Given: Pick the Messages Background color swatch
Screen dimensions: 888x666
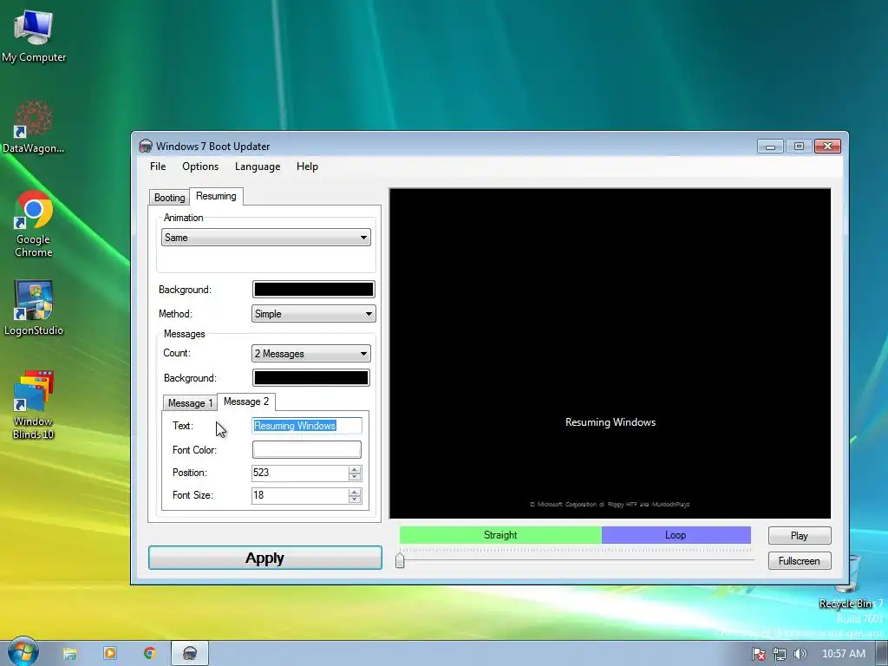Looking at the screenshot, I should pyautogui.click(x=311, y=378).
